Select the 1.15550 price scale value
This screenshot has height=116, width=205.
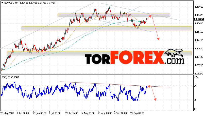coord(199,32)
